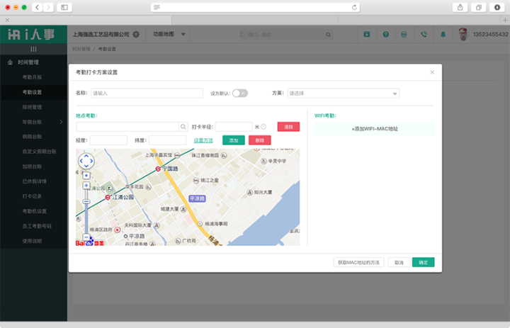Select 员工考勤号码 in sidebar
Viewport: 510px width, 328px height.
37,226
